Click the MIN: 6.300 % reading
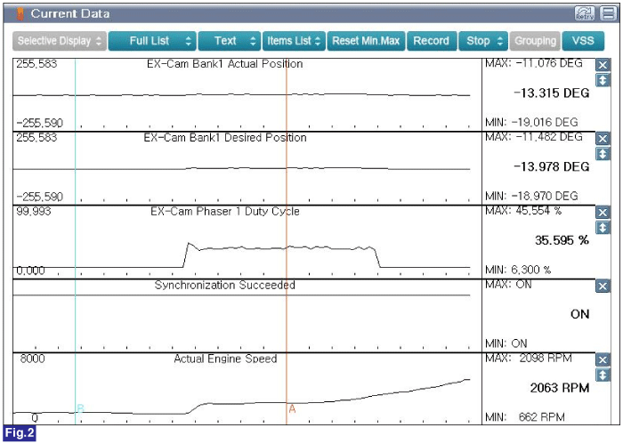The image size is (623, 444). (518, 270)
